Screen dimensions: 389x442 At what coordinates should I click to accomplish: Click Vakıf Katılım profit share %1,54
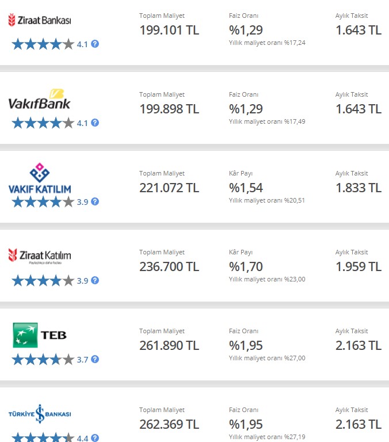click(246, 188)
